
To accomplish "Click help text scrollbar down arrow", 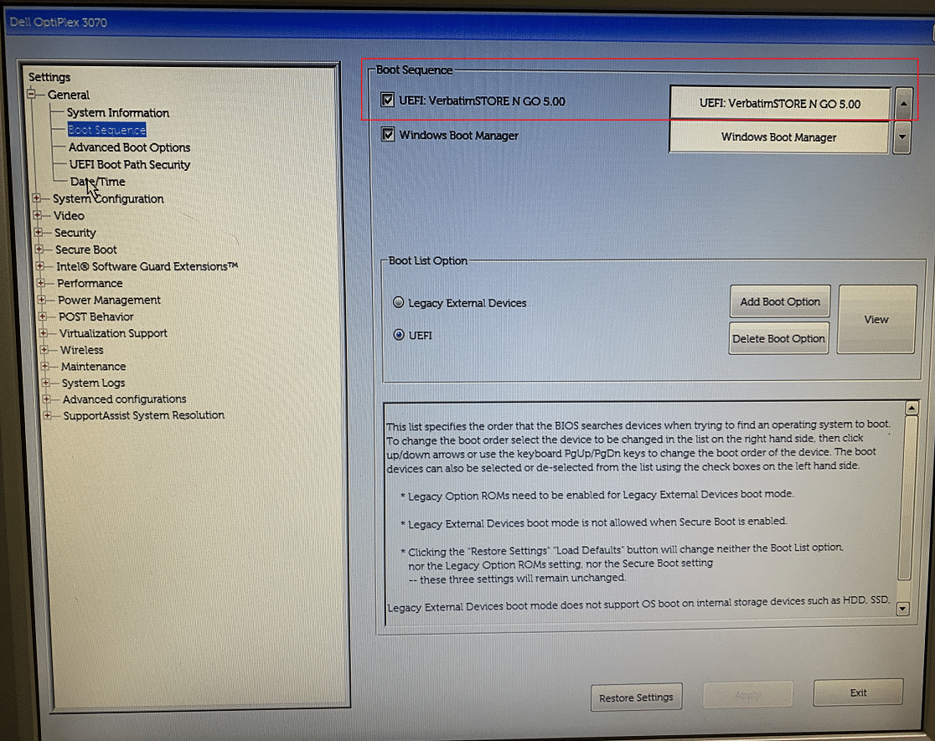I will tap(903, 608).
